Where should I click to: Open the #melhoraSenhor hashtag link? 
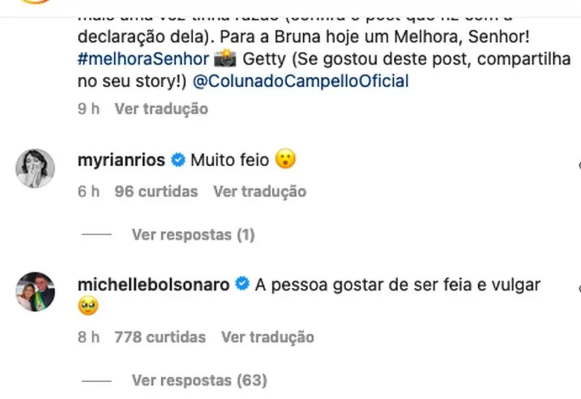143,59
